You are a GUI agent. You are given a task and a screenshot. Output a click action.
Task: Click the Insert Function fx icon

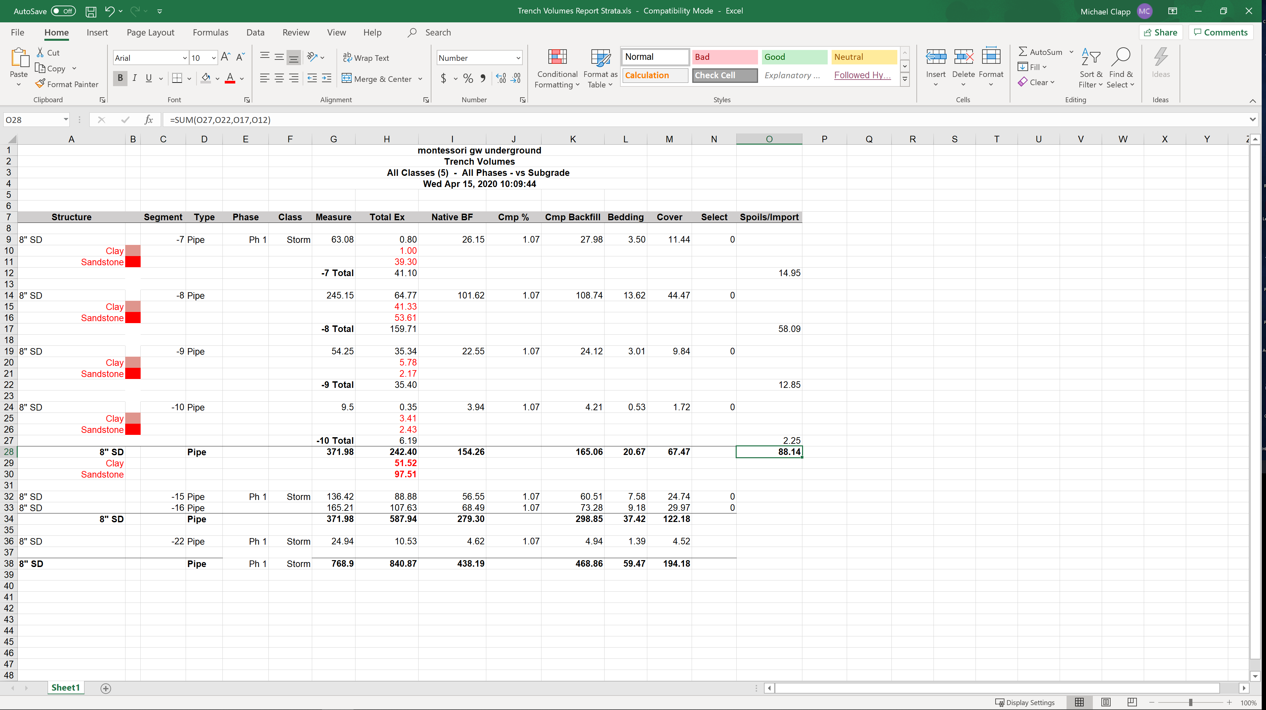pyautogui.click(x=149, y=119)
